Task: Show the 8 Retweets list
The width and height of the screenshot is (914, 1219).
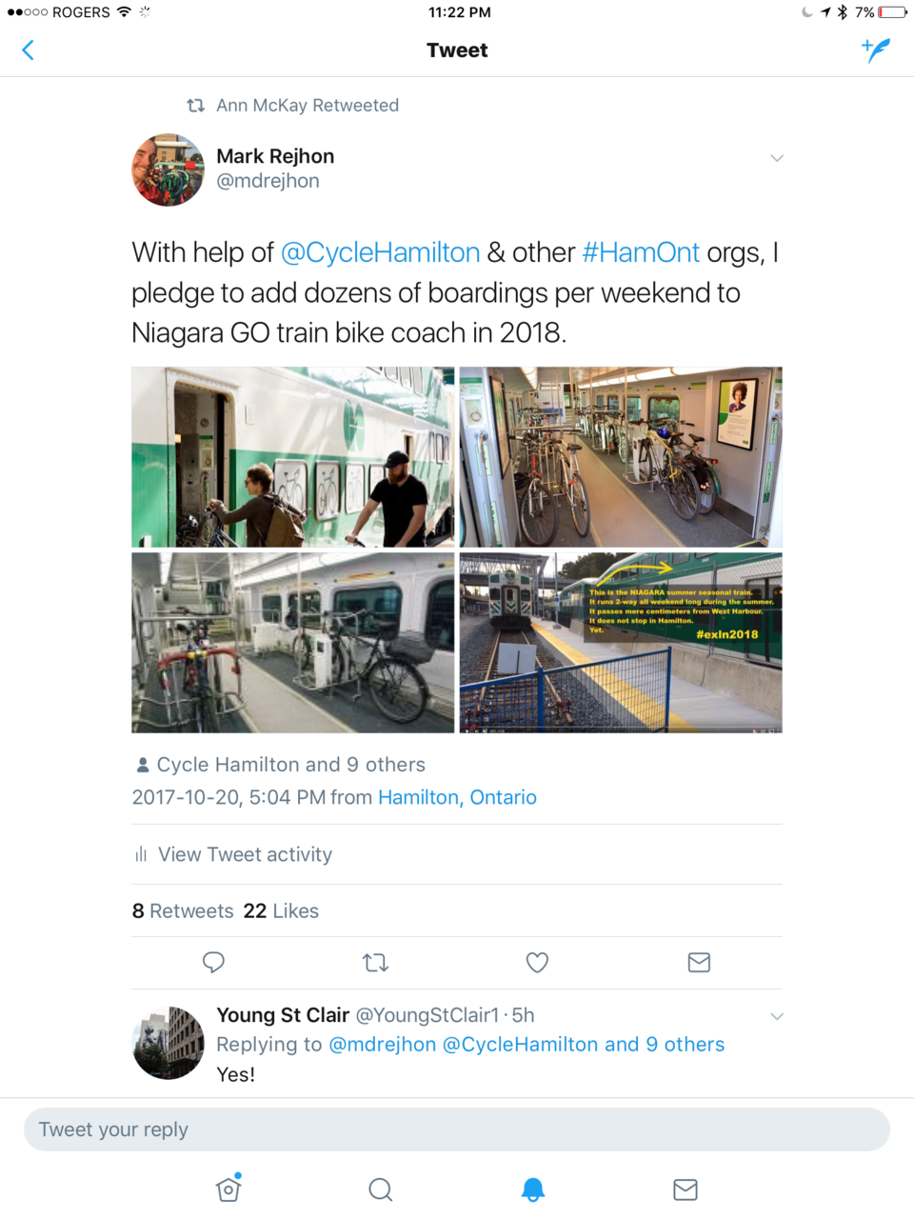Action: (183, 910)
